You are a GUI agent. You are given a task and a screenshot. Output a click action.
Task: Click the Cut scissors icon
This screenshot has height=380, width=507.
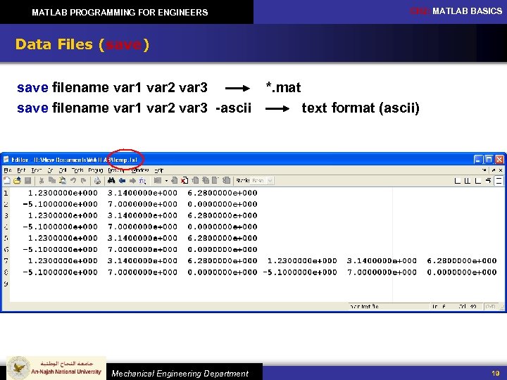click(42, 180)
